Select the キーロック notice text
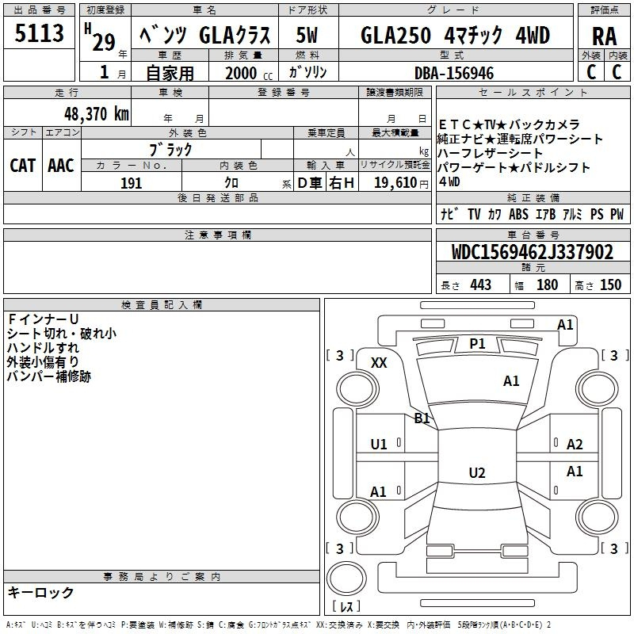Image resolution: width=634 pixels, height=634 pixels. [x=40, y=592]
